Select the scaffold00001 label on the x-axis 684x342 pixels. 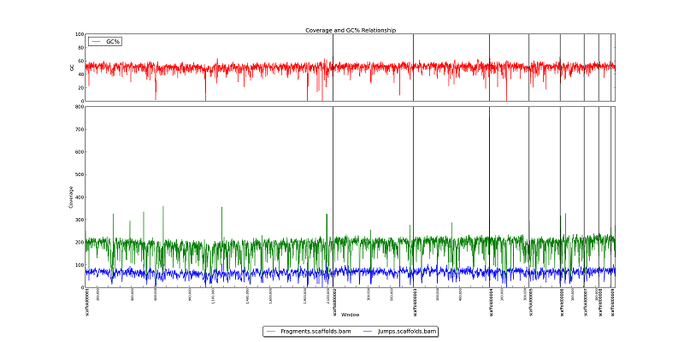[87, 303]
